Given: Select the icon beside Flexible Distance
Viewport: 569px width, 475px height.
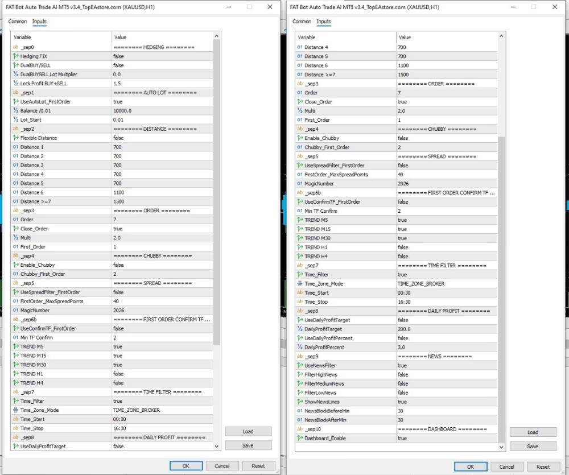Looking at the screenshot, I should 15,138.
